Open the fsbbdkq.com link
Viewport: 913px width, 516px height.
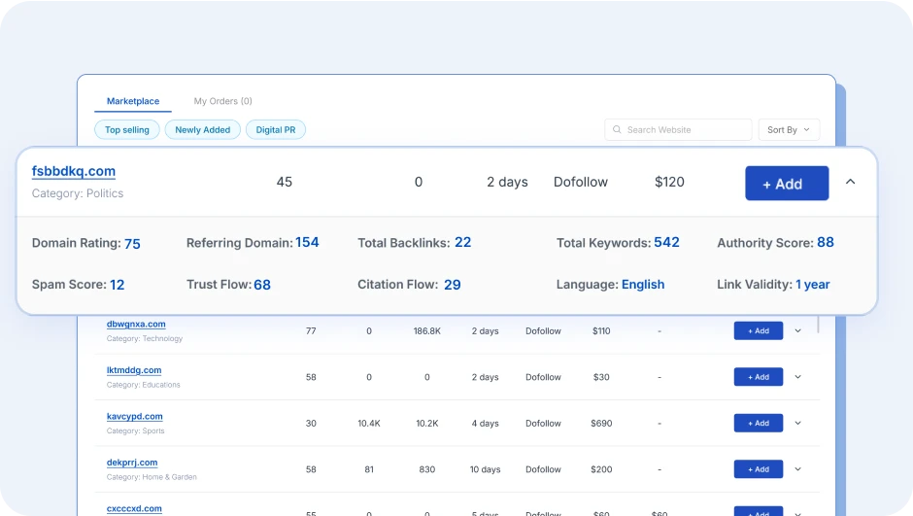[74, 171]
